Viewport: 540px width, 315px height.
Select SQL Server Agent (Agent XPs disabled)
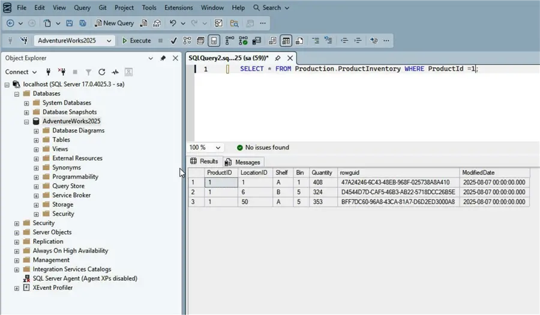85,278
